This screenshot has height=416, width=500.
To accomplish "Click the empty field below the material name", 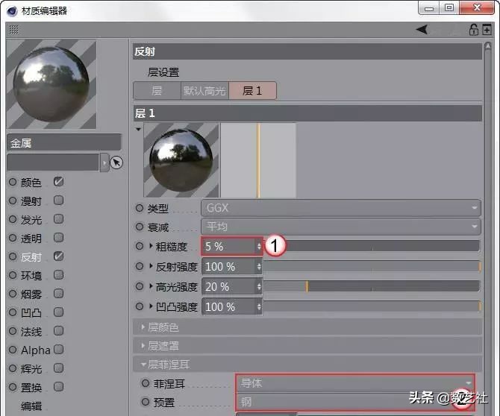I will point(53,163).
